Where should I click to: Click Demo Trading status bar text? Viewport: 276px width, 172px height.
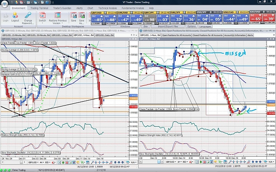[x=19, y=170]
